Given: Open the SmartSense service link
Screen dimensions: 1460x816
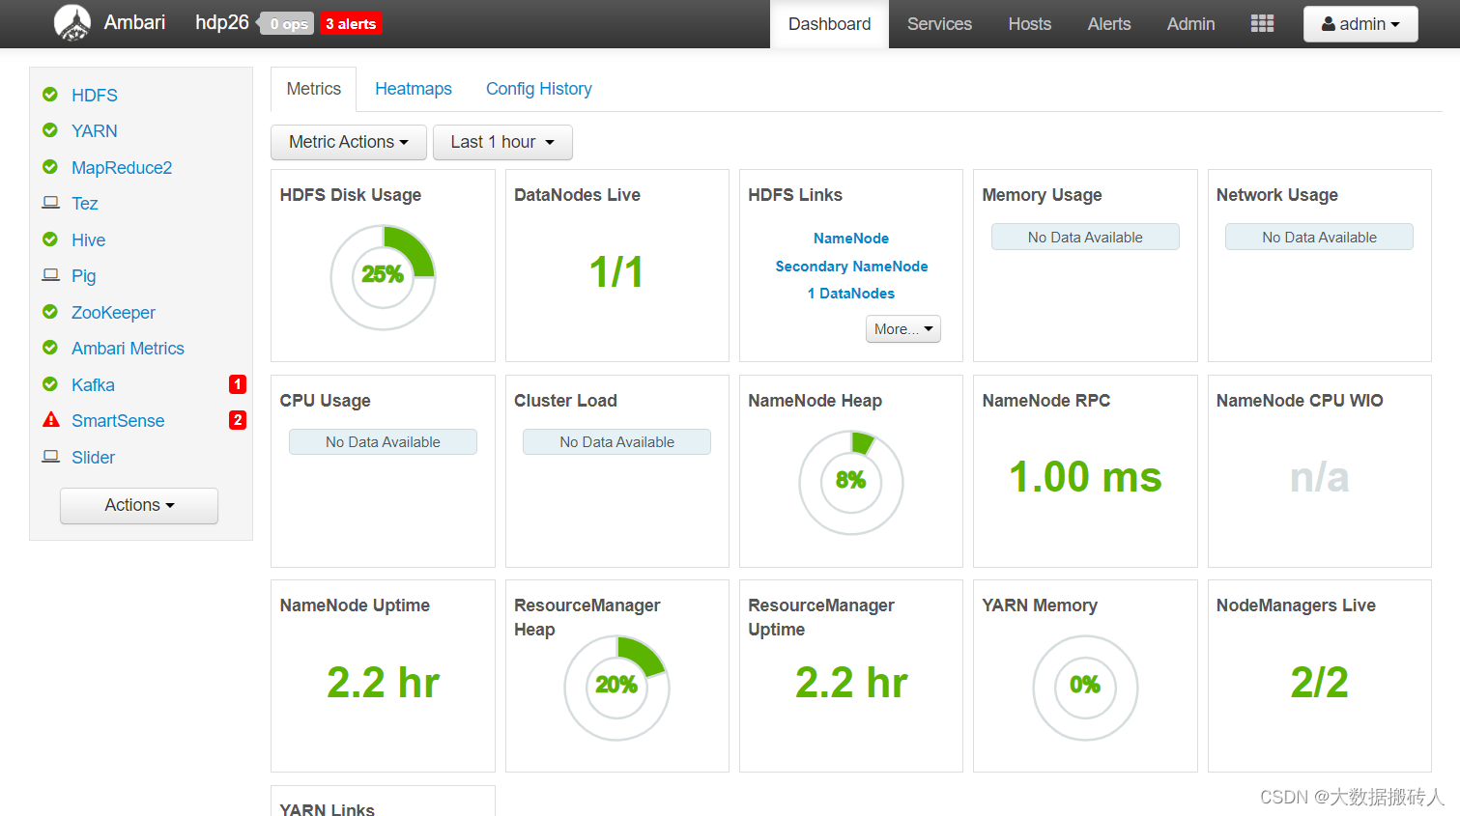Looking at the screenshot, I should point(118,421).
